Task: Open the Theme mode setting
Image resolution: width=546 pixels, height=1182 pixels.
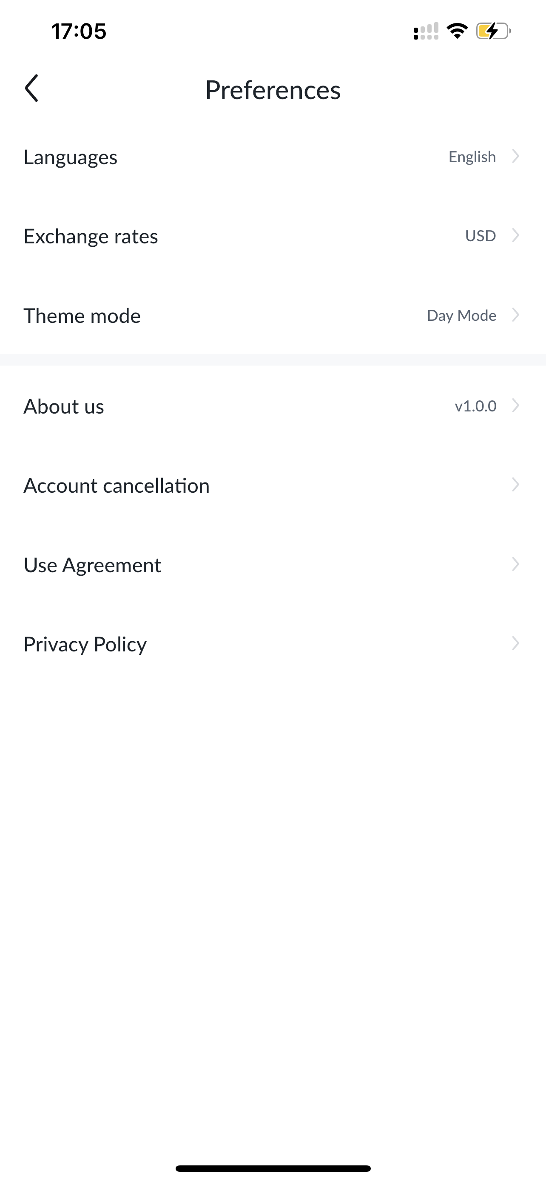Action: tap(273, 315)
